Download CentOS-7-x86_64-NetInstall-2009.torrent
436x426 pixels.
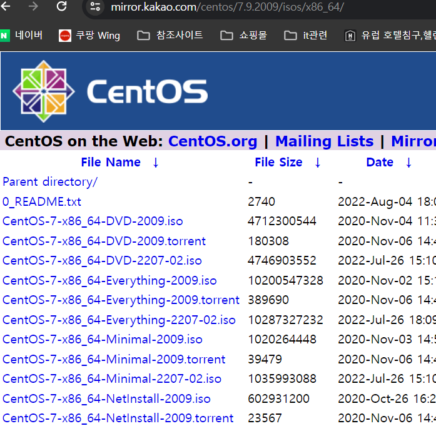(118, 418)
